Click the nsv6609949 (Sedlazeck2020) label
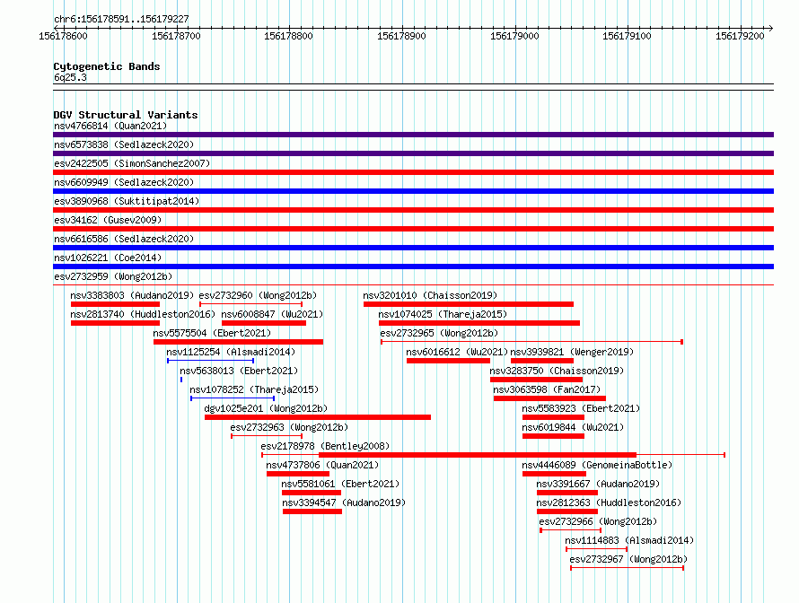 pos(124,182)
